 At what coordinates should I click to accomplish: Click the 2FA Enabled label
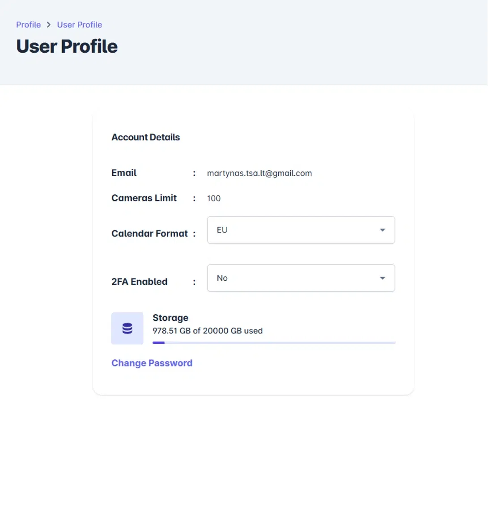(x=139, y=282)
